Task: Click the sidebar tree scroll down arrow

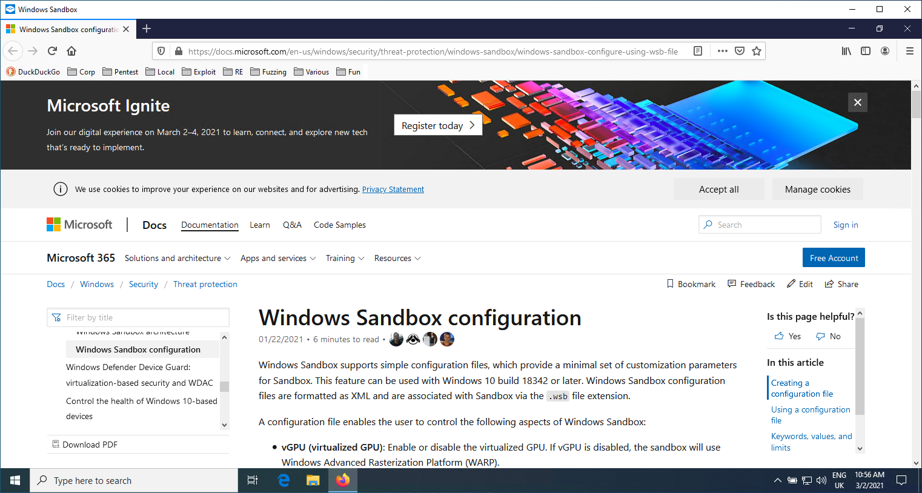Action: tap(225, 425)
